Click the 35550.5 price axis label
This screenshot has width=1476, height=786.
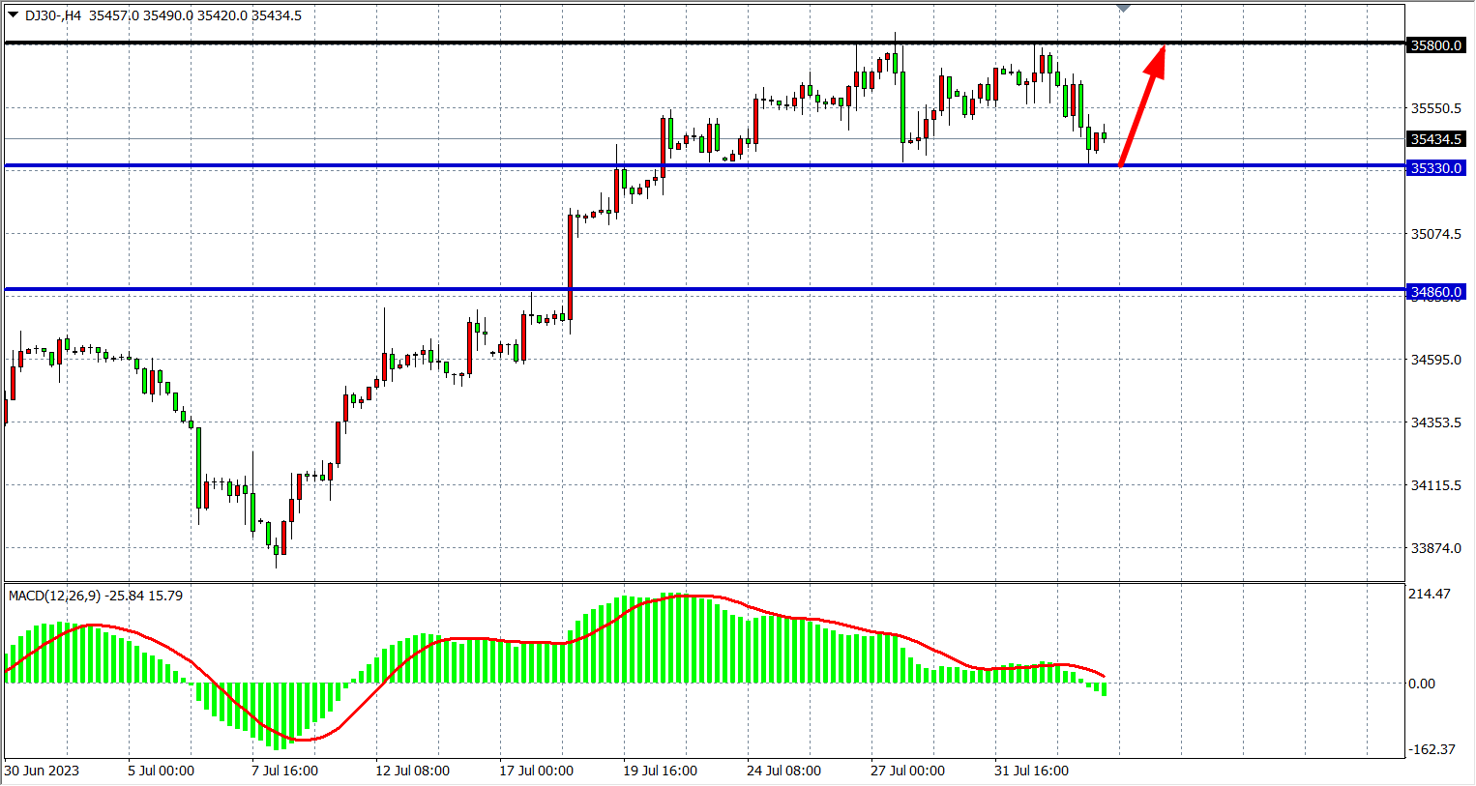pos(1436,108)
